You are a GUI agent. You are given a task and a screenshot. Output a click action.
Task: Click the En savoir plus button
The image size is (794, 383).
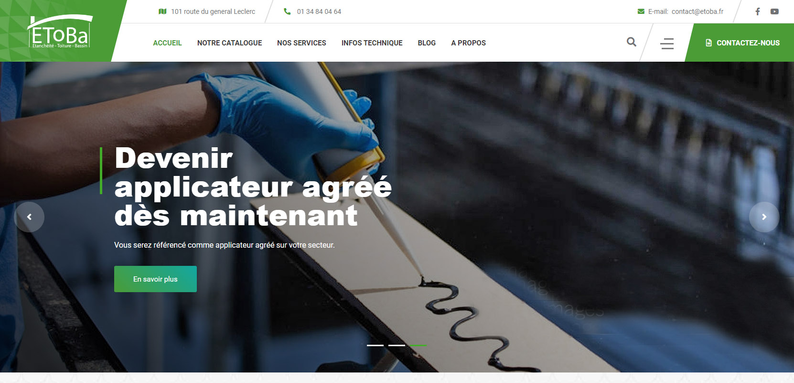click(x=155, y=279)
